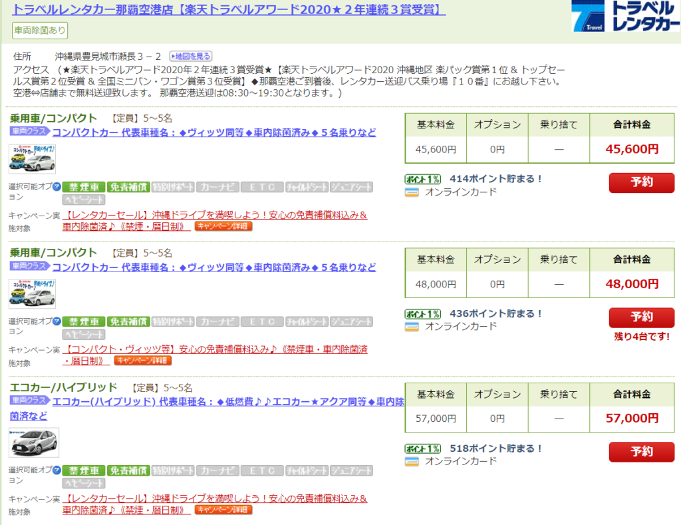Click the カーナビ badge in the 48,000円 listing
This screenshot has height=525, width=681.
[x=217, y=321]
